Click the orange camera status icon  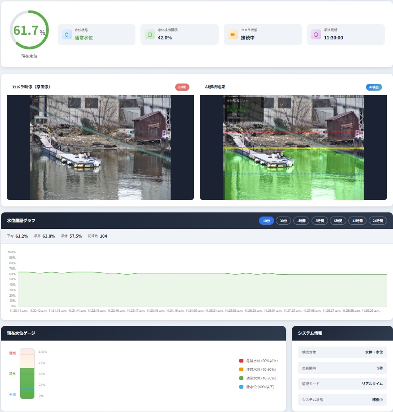(233, 34)
